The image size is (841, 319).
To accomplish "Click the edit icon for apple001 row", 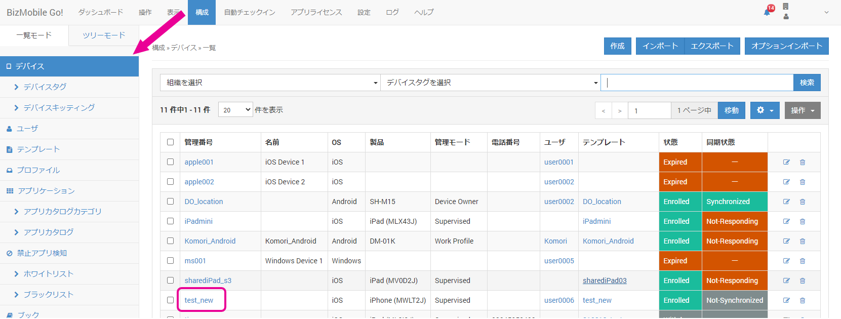I will click(x=786, y=162).
